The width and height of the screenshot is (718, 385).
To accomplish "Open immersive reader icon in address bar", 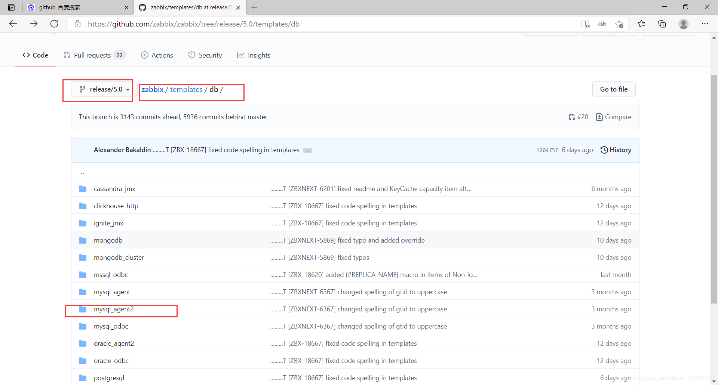I will click(586, 24).
